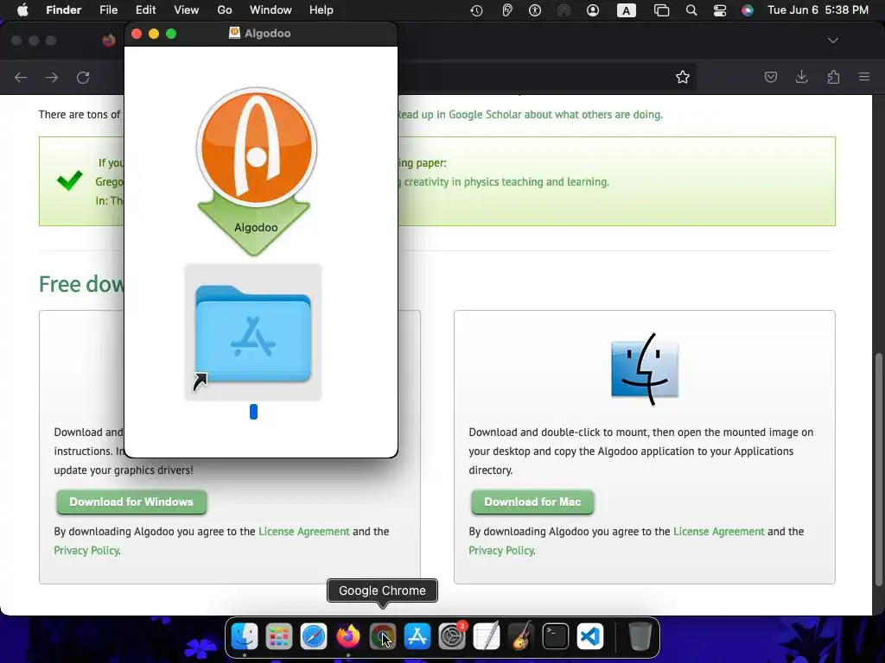Open License Agreement link in Mac card
The height and width of the screenshot is (663, 885).
[x=719, y=531]
